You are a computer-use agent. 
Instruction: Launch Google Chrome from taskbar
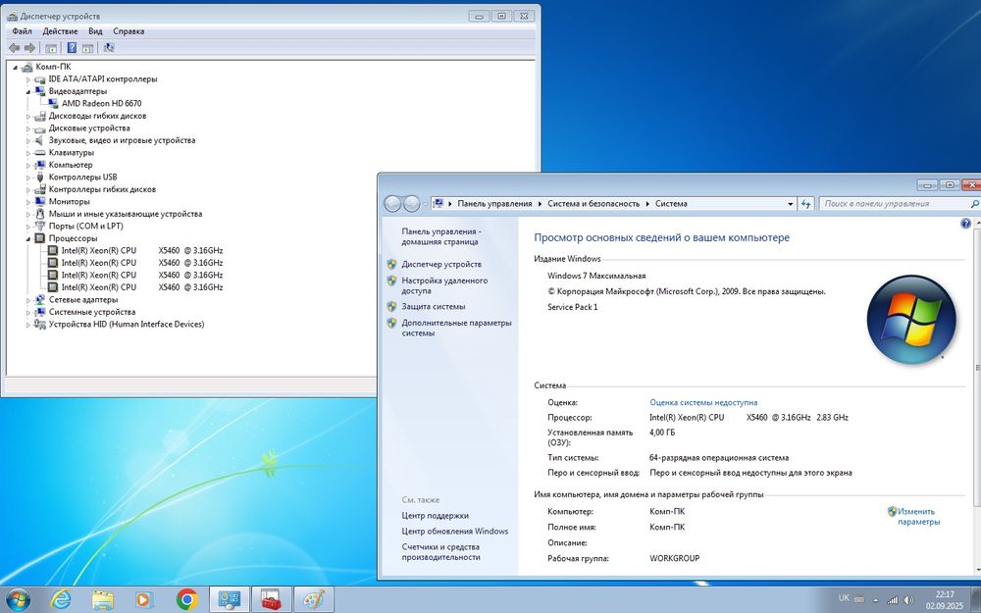186,600
